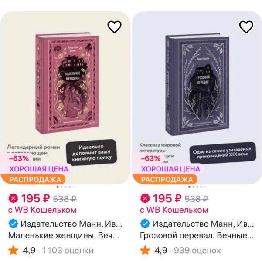Tap the verified seller checkmark on left product

click(x=13, y=224)
